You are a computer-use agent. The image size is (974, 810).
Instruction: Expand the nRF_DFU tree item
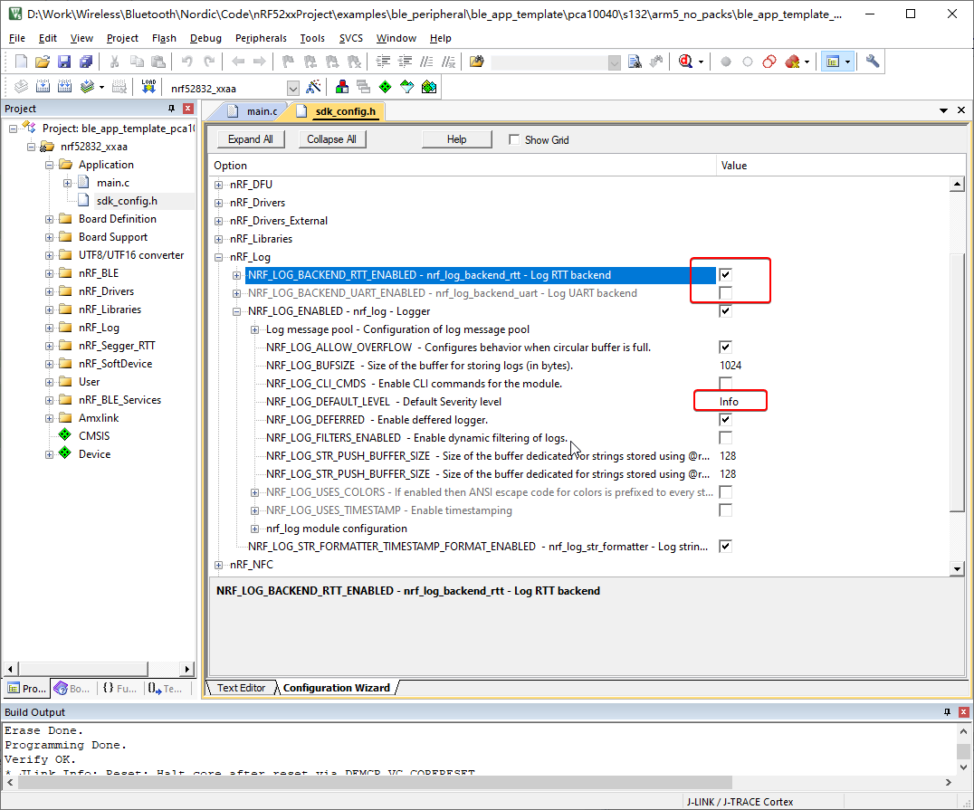[x=218, y=184]
